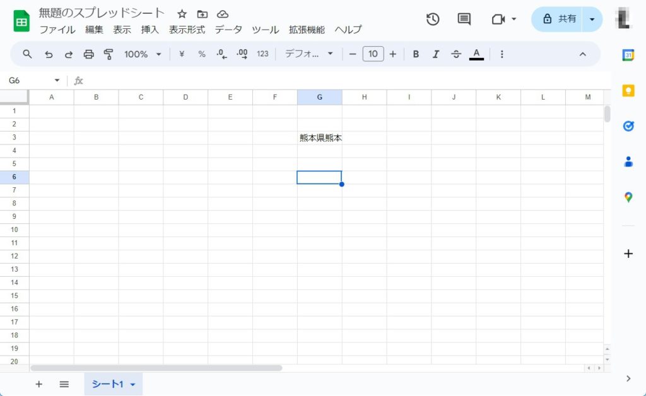Toggle strikethrough formatting
Screen dimensions: 646x396
(x=456, y=54)
